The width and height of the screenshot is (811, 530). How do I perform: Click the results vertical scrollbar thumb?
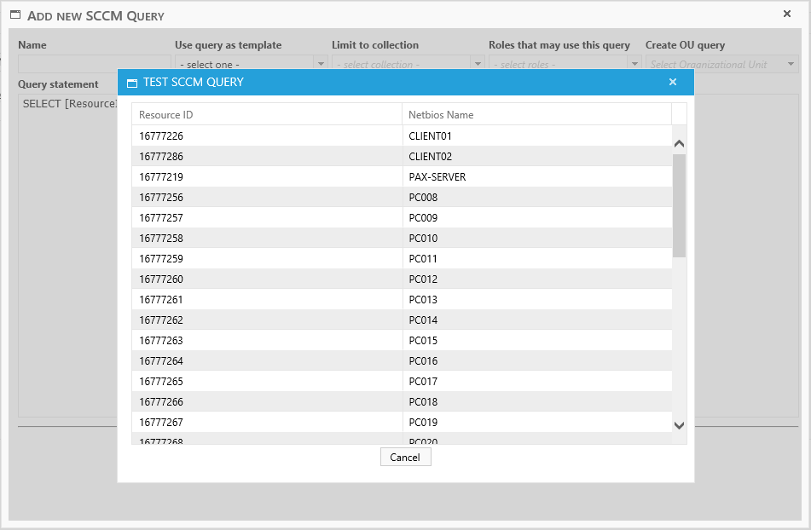[x=679, y=205]
